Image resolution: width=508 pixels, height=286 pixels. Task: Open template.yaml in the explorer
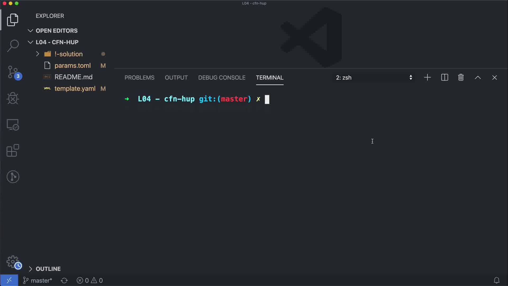pos(75,89)
